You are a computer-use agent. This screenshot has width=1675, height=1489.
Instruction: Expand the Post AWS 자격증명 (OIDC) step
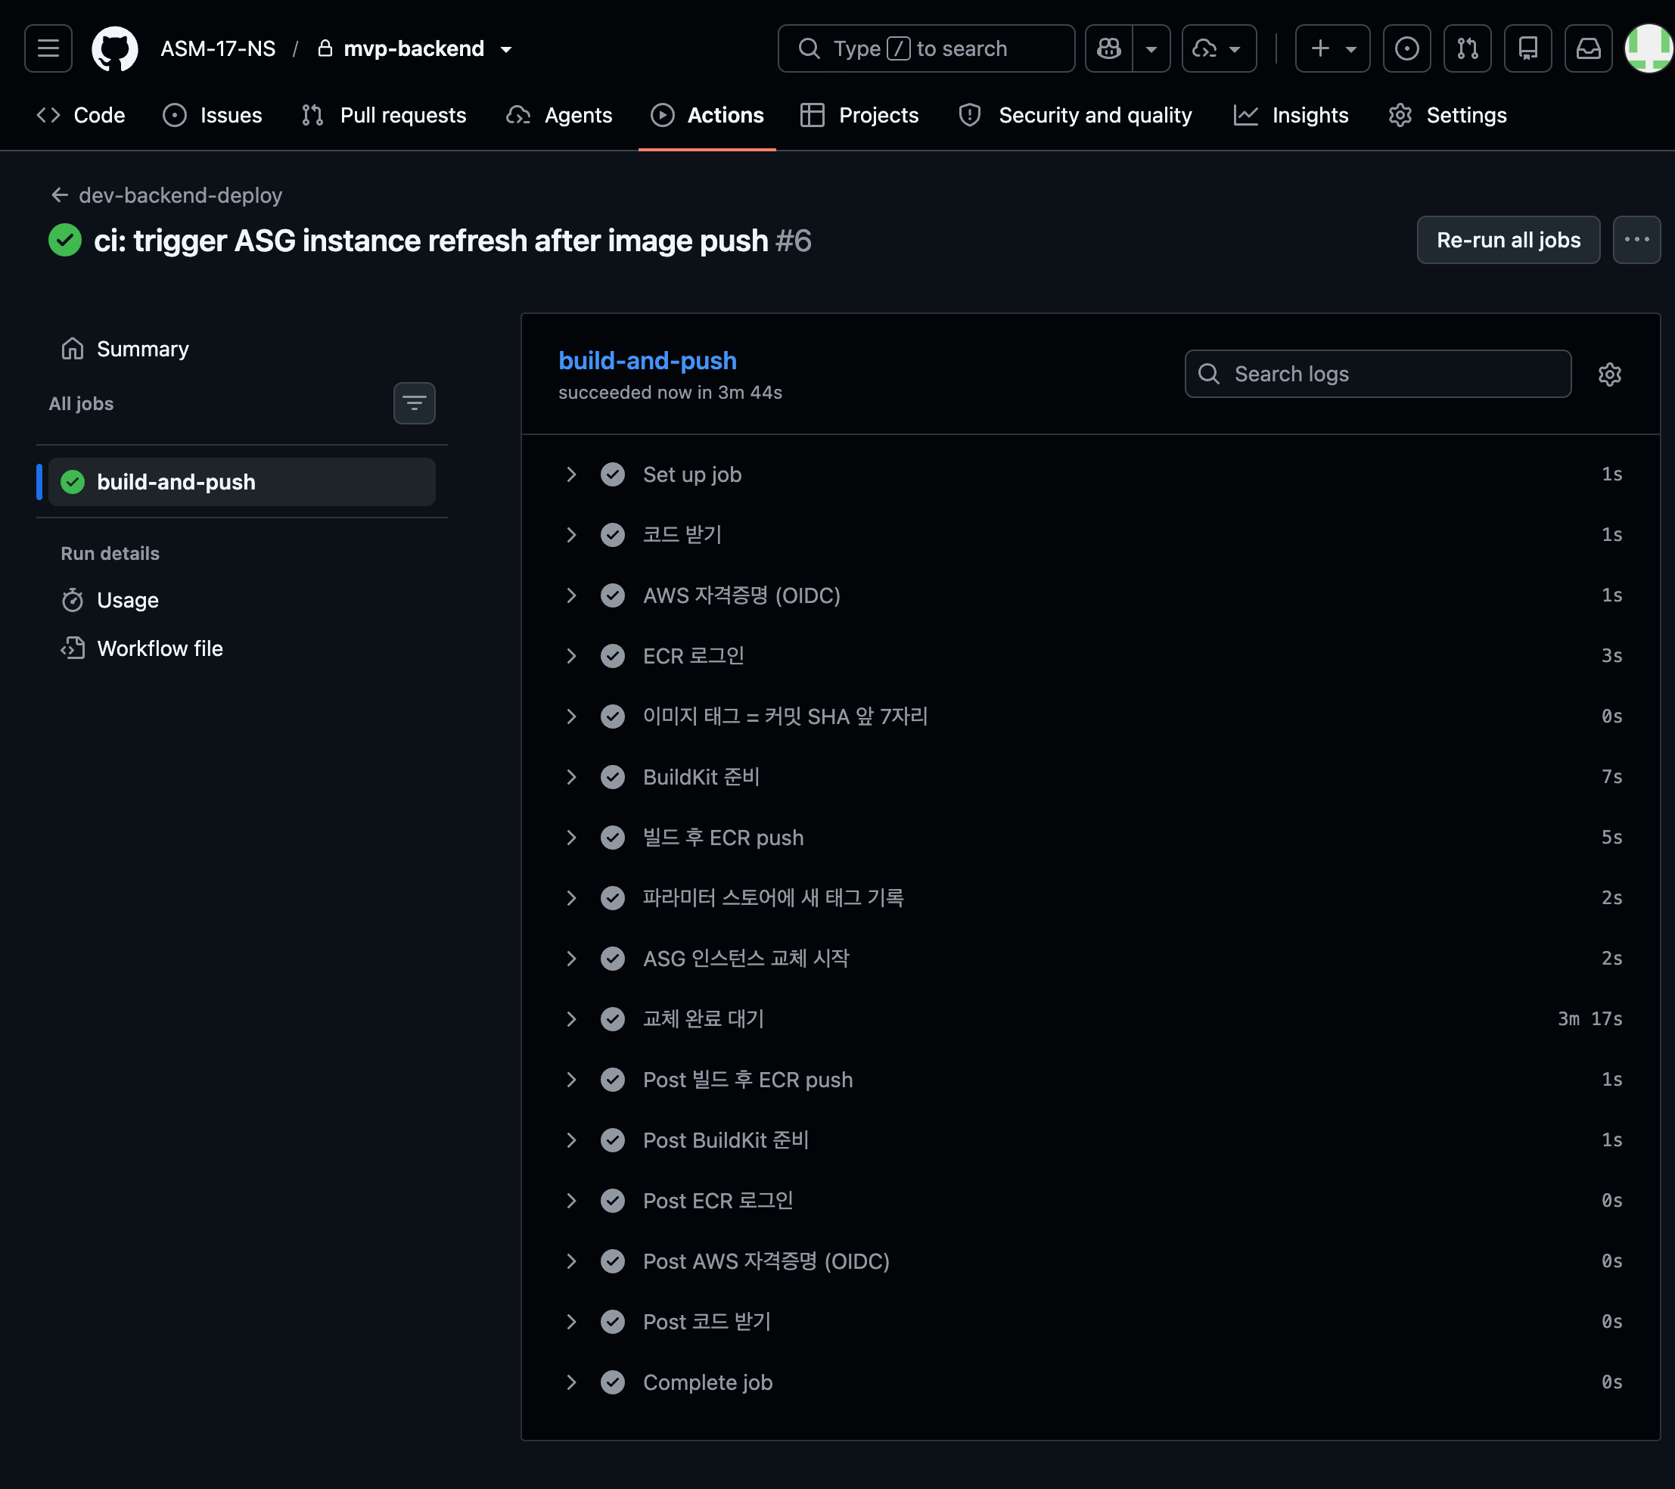pos(1091,1261)
